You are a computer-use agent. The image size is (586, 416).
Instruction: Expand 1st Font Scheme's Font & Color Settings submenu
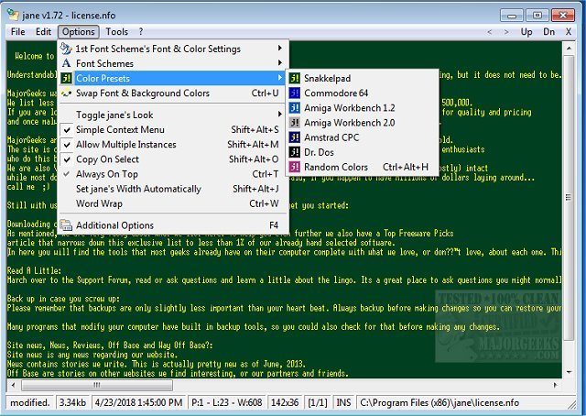coord(173,49)
